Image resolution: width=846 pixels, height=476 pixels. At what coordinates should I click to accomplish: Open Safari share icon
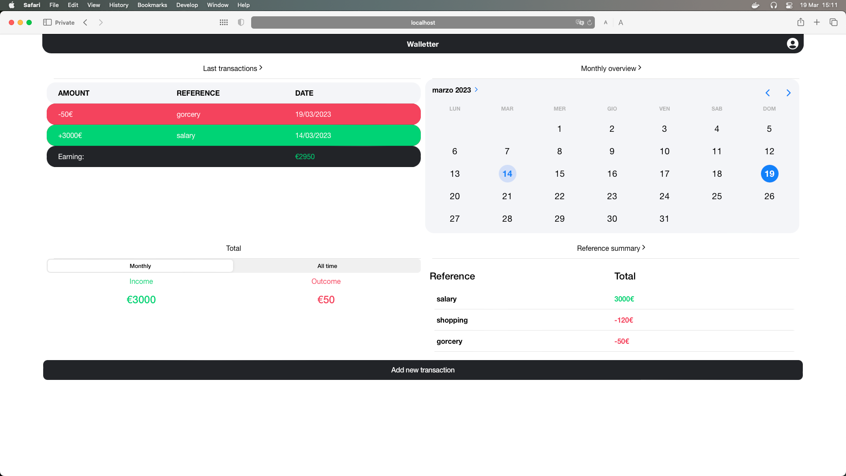click(x=801, y=22)
